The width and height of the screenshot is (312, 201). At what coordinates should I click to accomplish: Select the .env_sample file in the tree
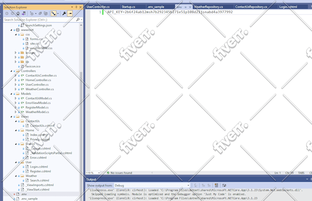pos(29,199)
